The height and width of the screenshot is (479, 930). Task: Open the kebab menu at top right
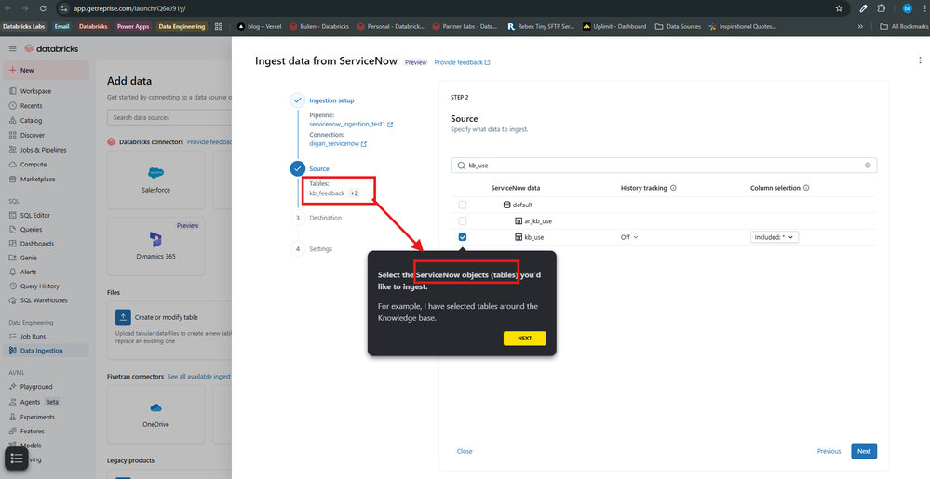919,60
